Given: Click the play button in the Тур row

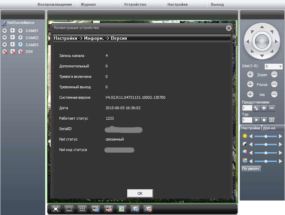Looking at the screenshot, I should (256, 120).
